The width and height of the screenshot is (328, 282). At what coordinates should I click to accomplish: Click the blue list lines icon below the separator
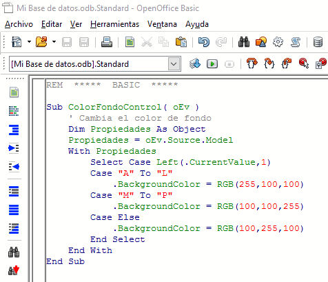[14, 191]
